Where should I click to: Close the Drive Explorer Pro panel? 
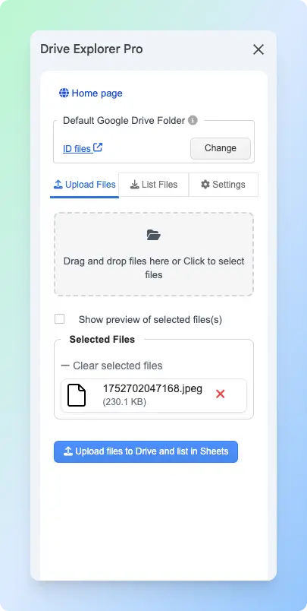coord(258,49)
